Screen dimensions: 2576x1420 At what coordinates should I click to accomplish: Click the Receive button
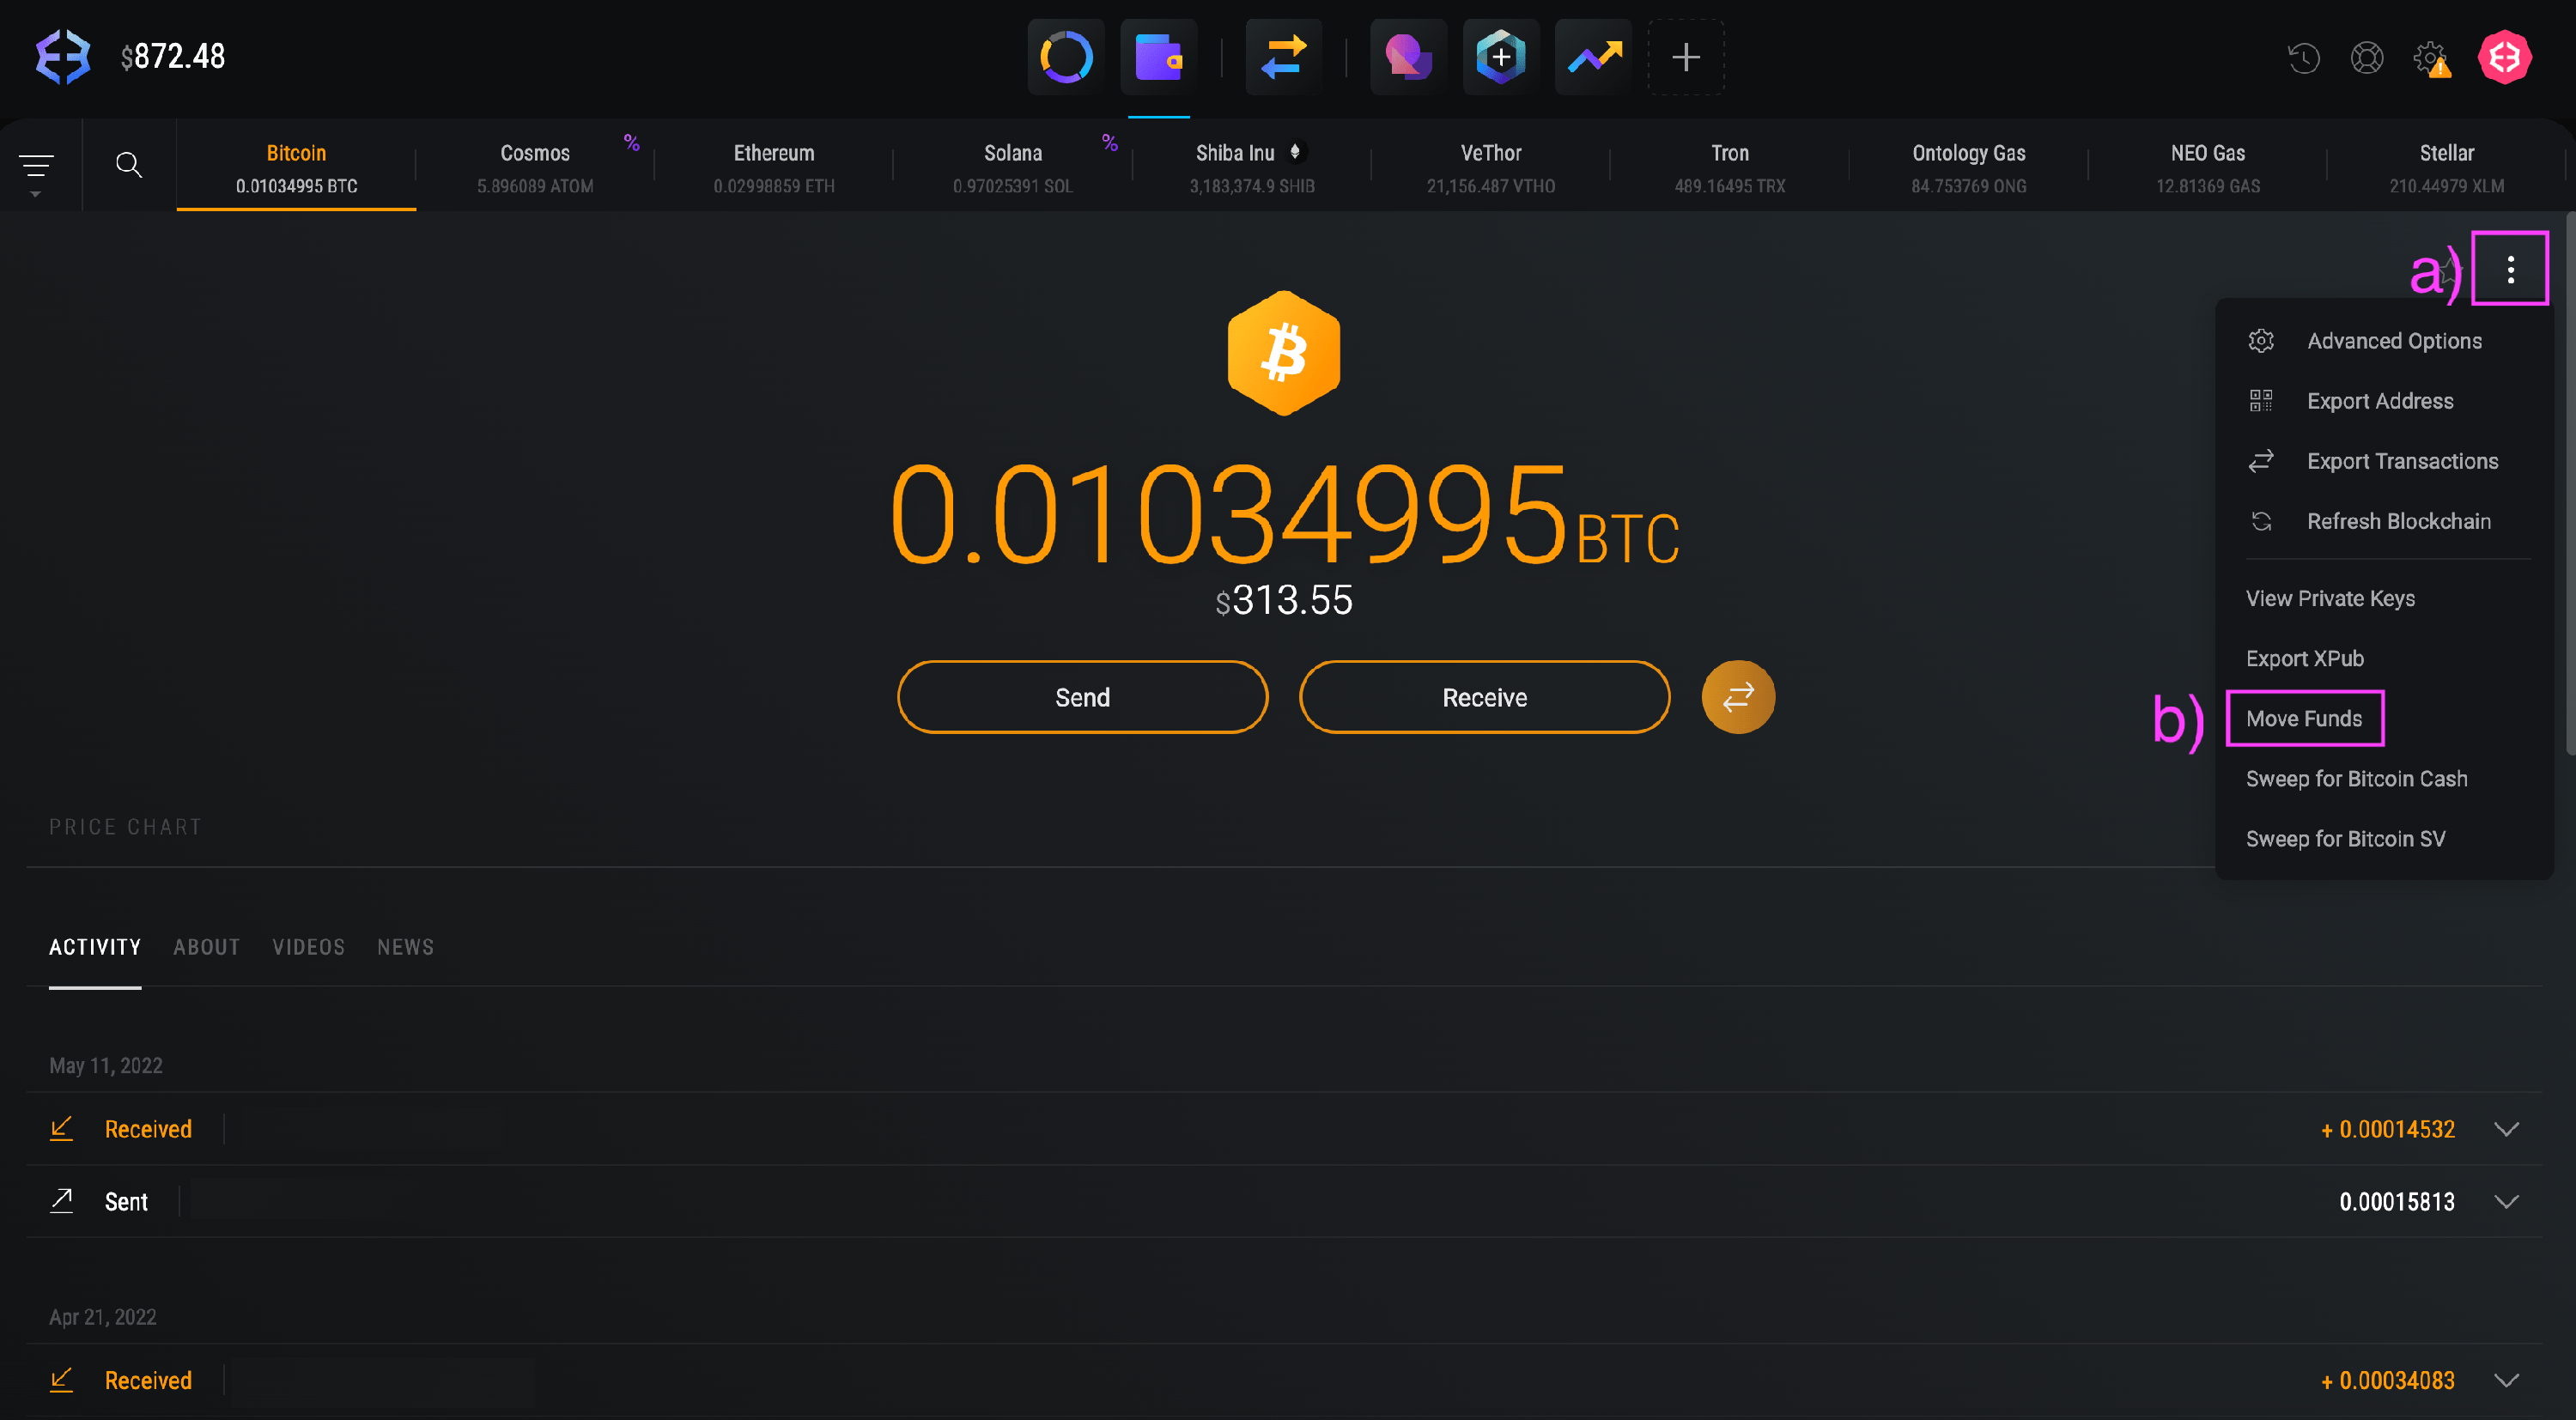tap(1484, 697)
